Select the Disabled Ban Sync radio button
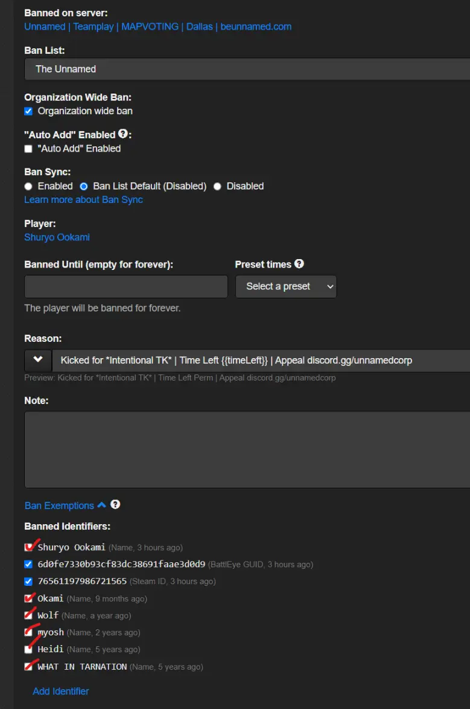 tap(217, 186)
